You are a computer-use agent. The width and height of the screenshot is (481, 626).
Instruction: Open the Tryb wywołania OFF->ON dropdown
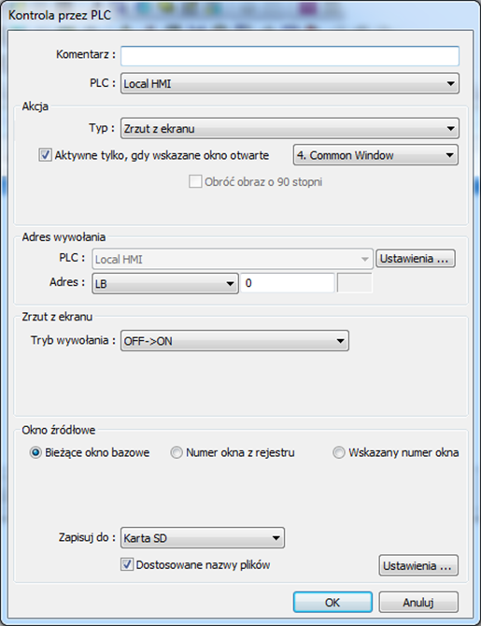tap(234, 341)
